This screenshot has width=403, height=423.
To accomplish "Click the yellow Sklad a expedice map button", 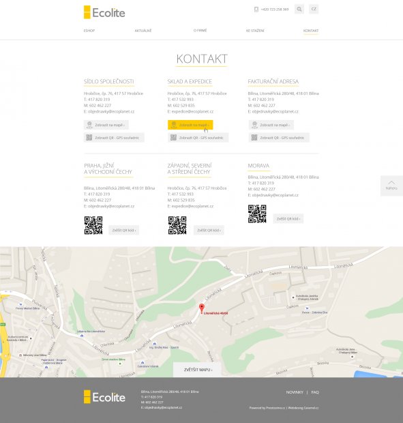I will (x=190, y=125).
